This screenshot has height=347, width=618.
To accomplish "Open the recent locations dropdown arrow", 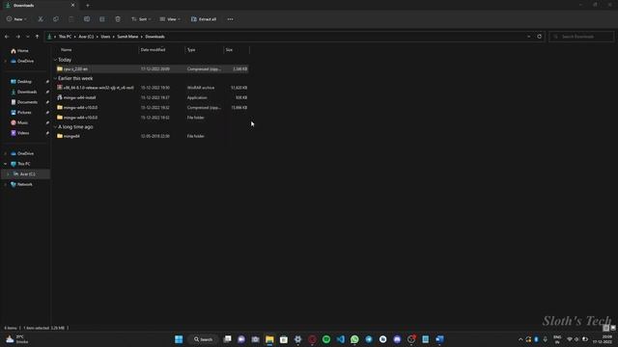I will 28,37.
